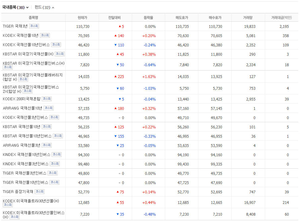Viewport: 301px width, 224px height.
Task: Select current price 110,730 of TIGER 국채3년
Action: pos(83,27)
